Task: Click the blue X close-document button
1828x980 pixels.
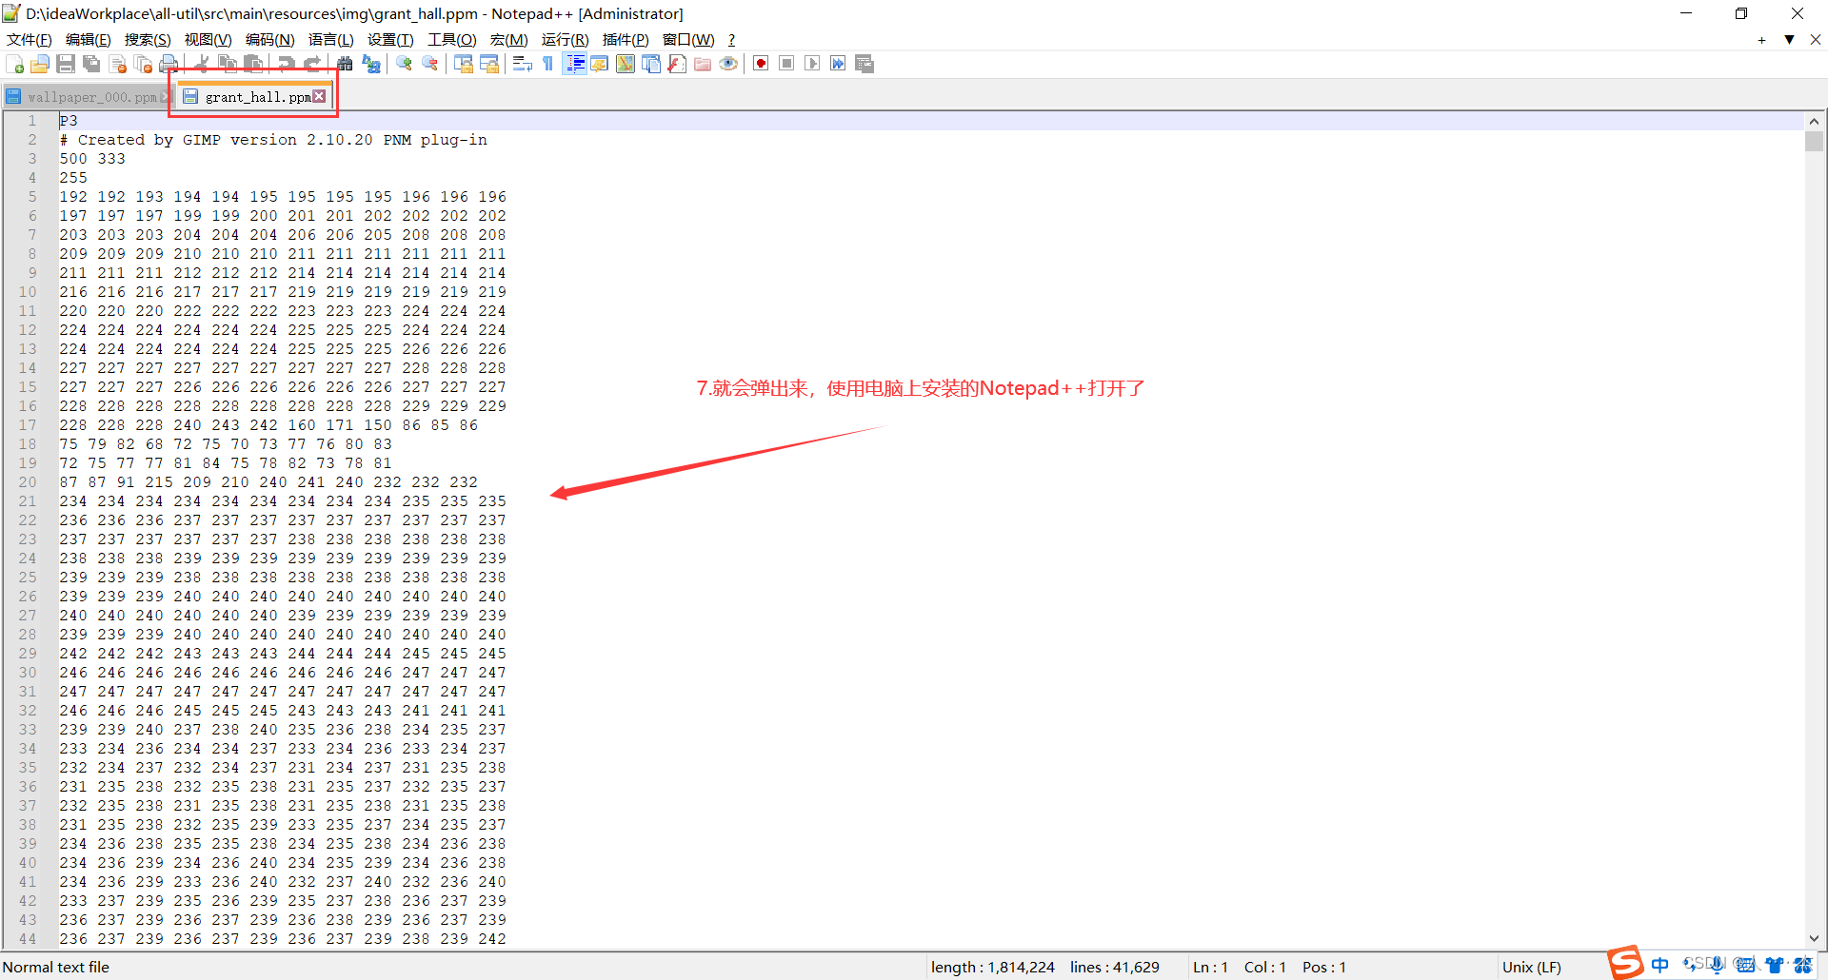Action: pos(1816,40)
